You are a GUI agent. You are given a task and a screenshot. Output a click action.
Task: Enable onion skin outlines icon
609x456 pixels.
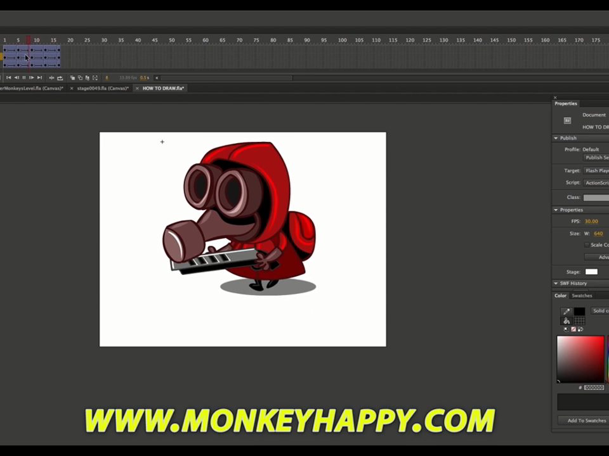80,78
